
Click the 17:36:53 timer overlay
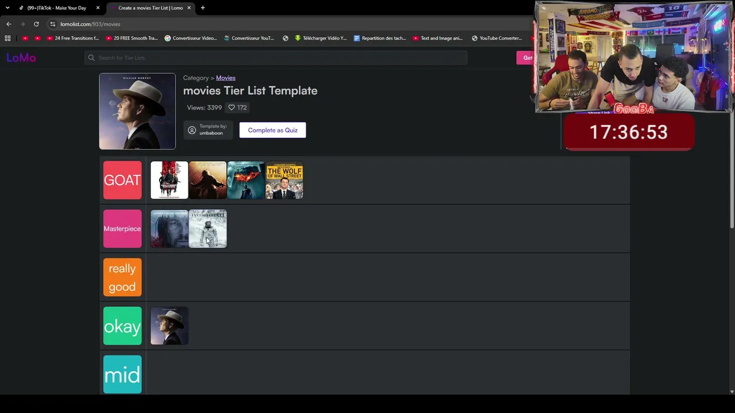pyautogui.click(x=629, y=132)
